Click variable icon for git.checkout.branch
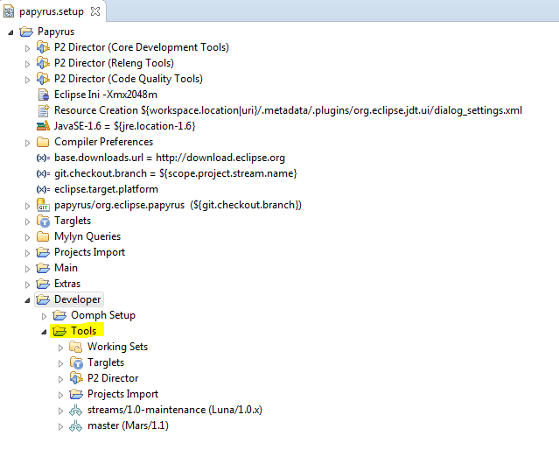Image resolution: width=559 pixels, height=450 pixels. 43,173
